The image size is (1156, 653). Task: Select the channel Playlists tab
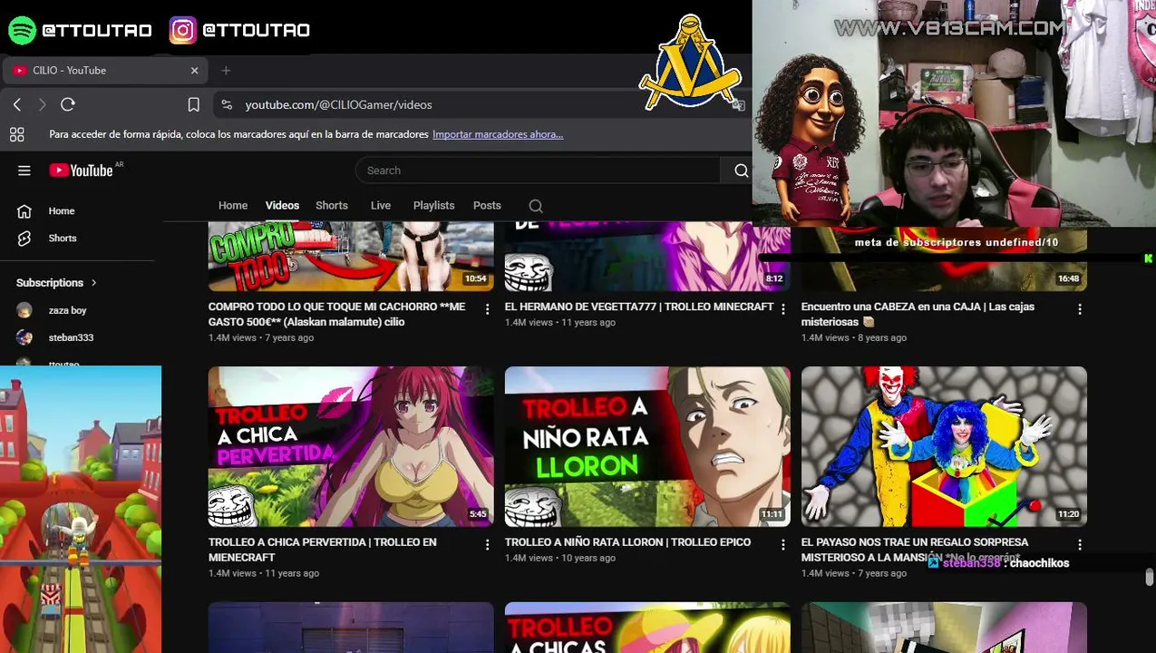point(433,205)
